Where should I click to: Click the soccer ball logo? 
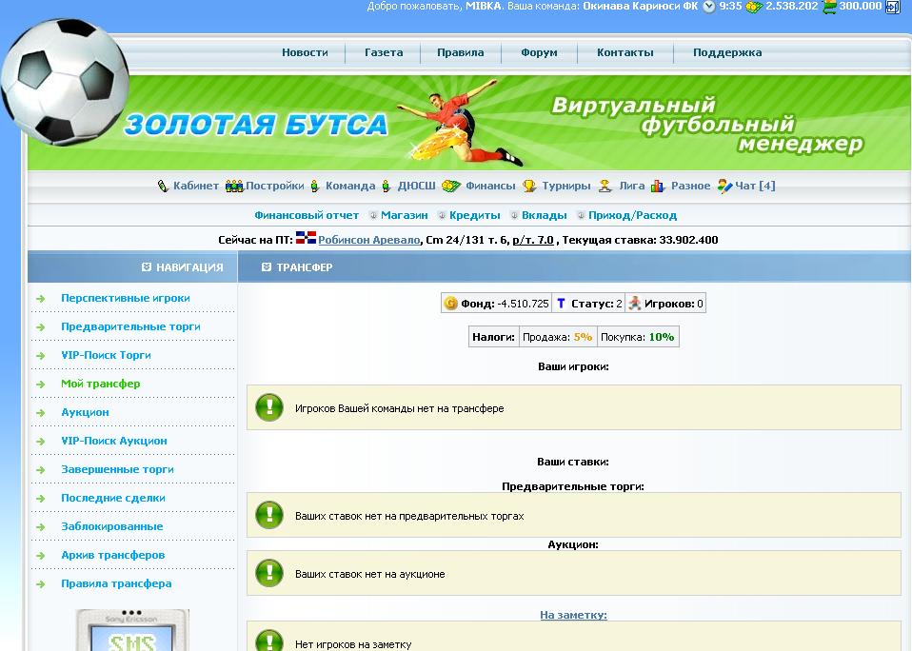pos(65,80)
